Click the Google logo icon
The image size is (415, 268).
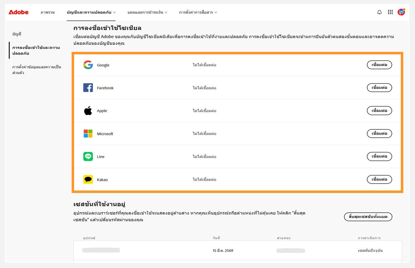[x=88, y=65]
